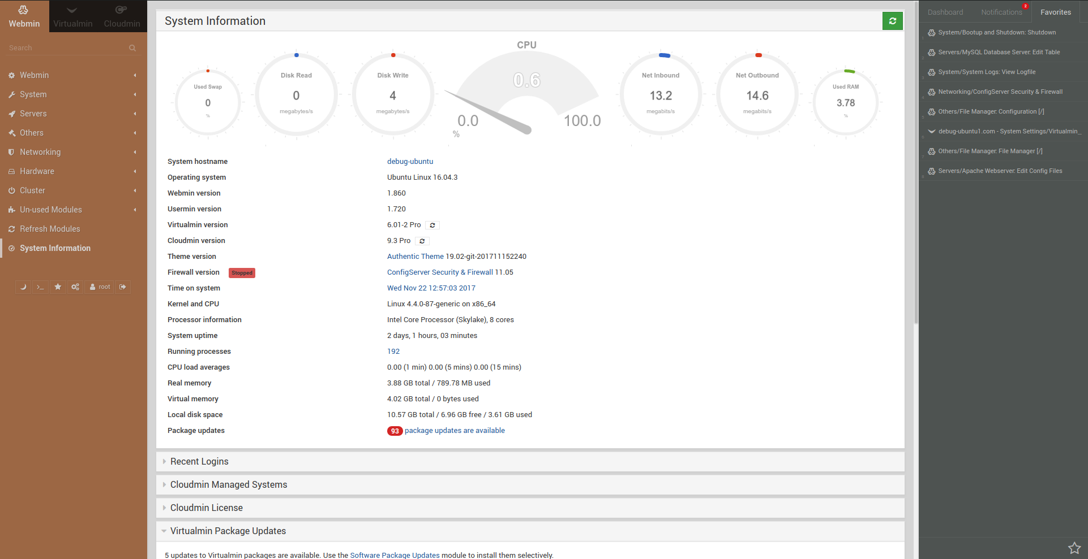Expand the Un-used Modules category

74,210
